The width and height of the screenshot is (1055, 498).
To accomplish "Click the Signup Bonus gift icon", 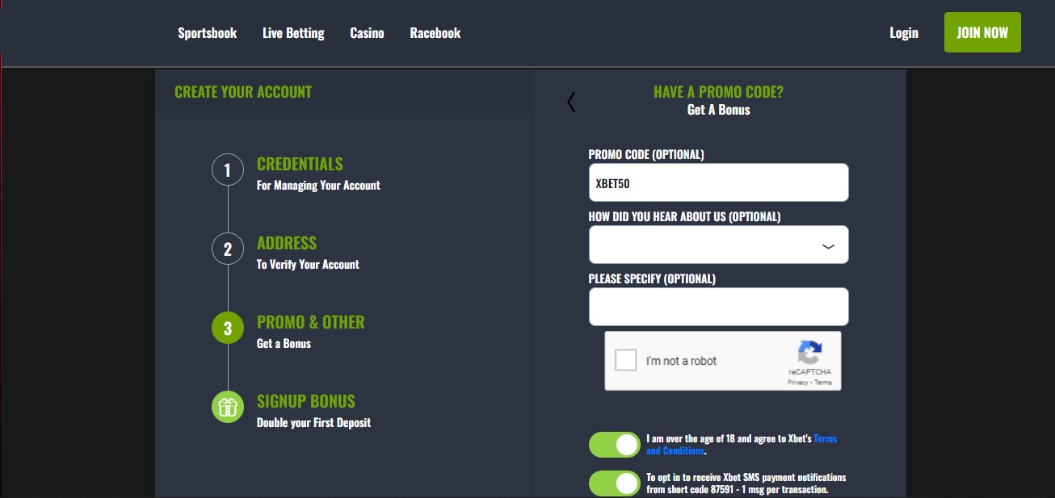I will click(228, 407).
